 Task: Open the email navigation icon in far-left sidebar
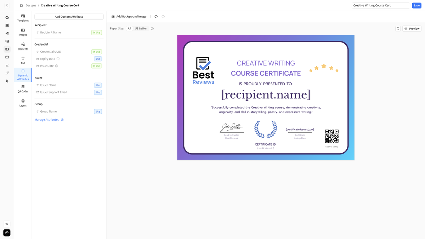pos(7,57)
